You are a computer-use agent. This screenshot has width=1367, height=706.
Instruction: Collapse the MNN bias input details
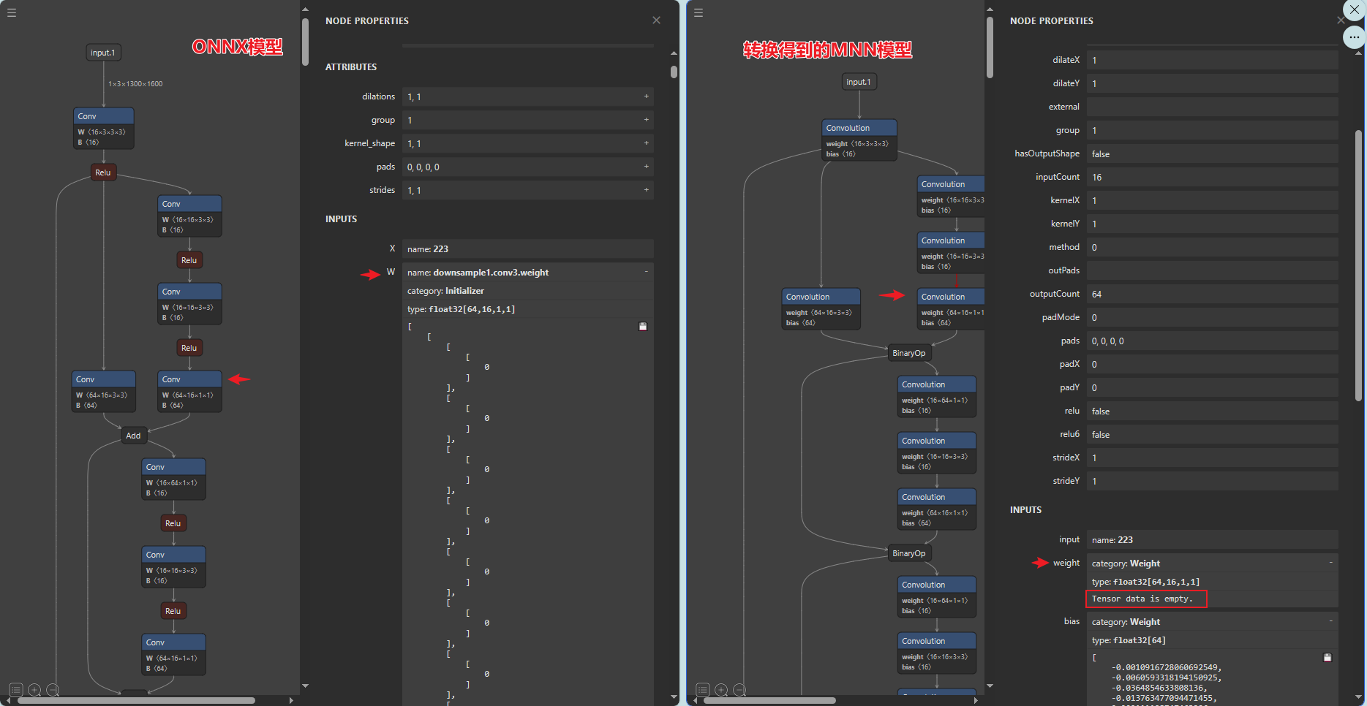[x=1330, y=621]
